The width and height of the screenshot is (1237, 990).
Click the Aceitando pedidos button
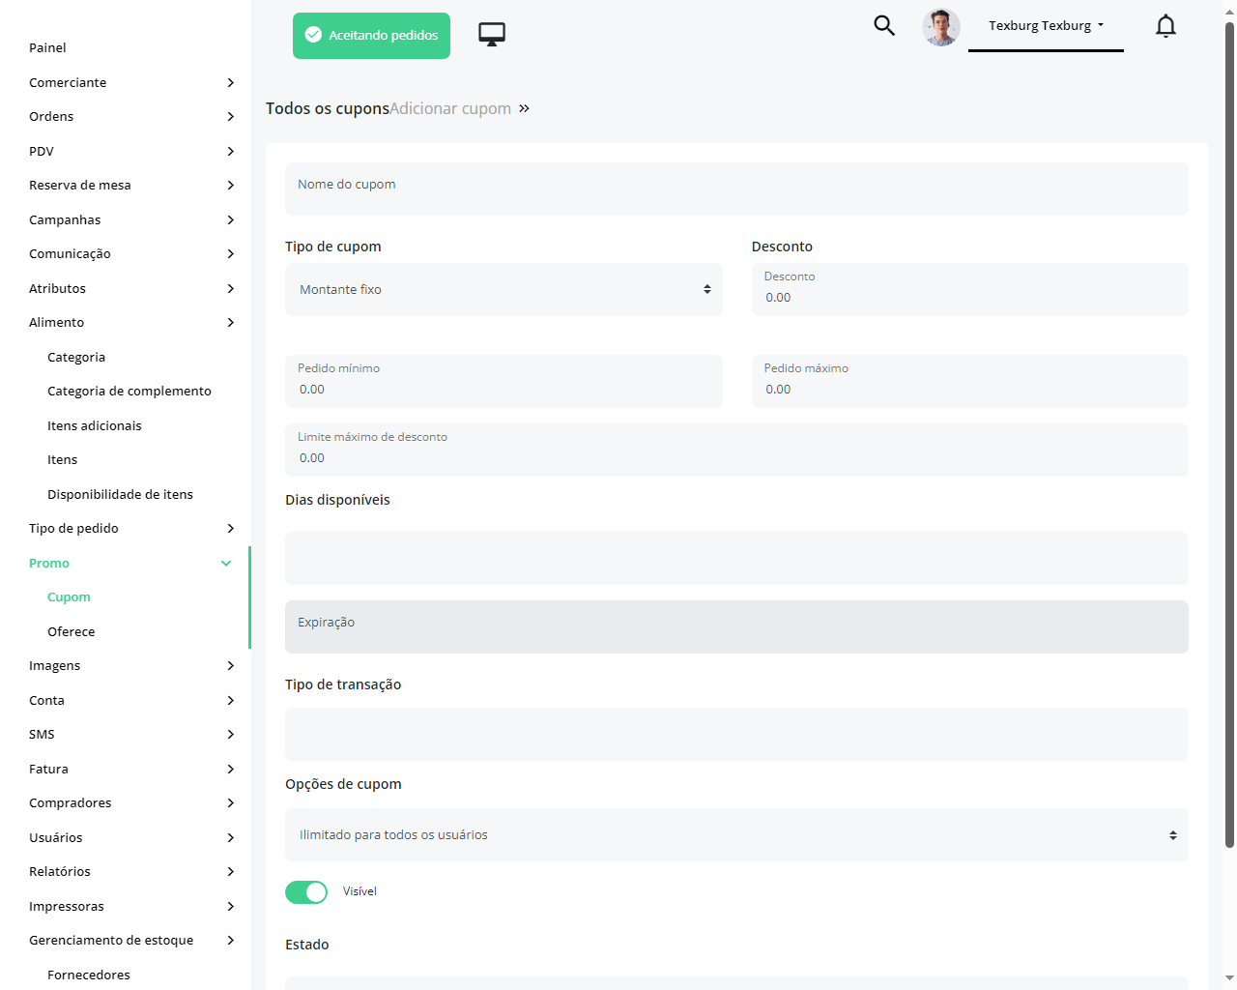[371, 36]
